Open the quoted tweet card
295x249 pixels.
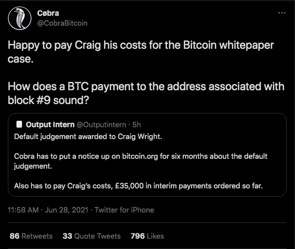pyautogui.click(x=147, y=155)
